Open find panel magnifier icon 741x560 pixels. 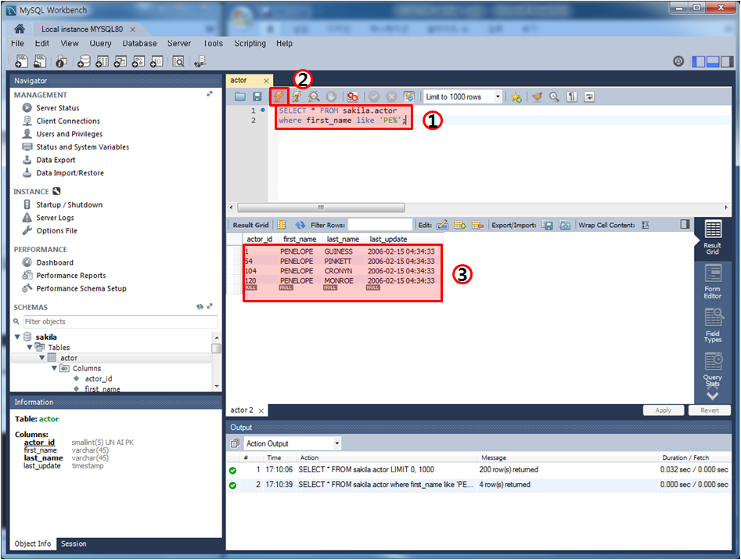554,97
